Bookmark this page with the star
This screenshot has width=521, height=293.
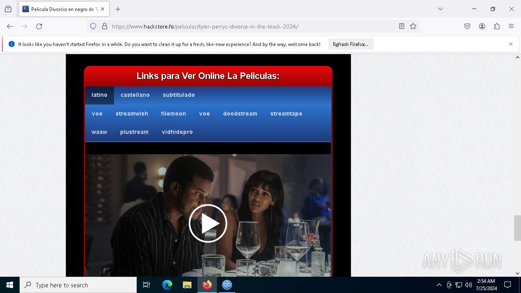pyautogui.click(x=413, y=26)
